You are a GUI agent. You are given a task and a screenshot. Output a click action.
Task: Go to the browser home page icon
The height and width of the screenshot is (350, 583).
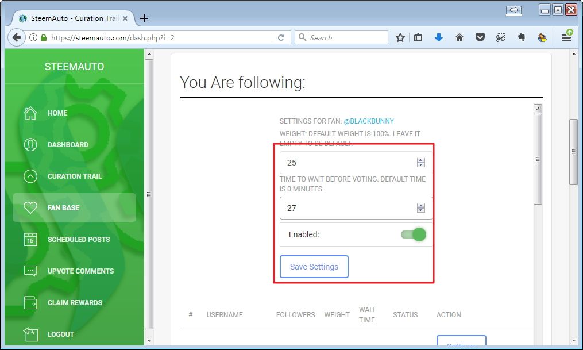click(x=460, y=37)
